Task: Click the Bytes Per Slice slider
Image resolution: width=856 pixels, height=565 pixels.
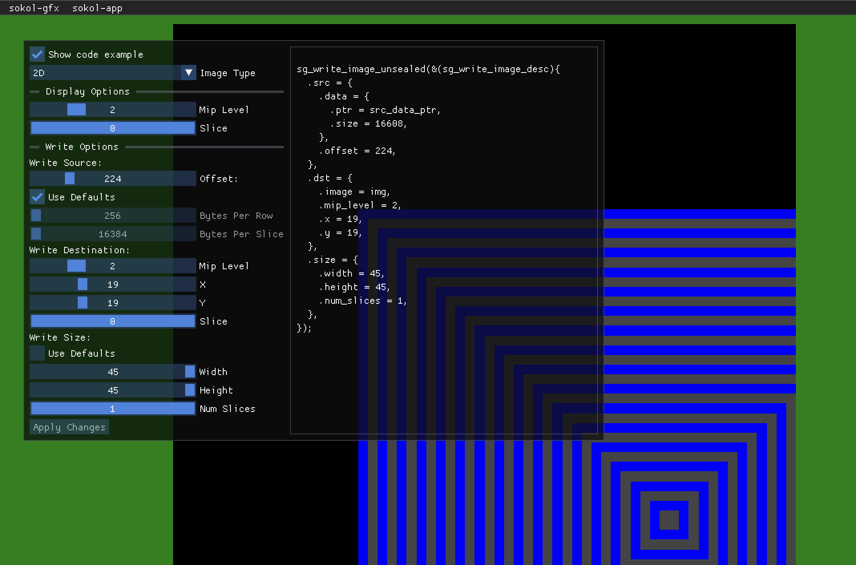Action: 113,234
